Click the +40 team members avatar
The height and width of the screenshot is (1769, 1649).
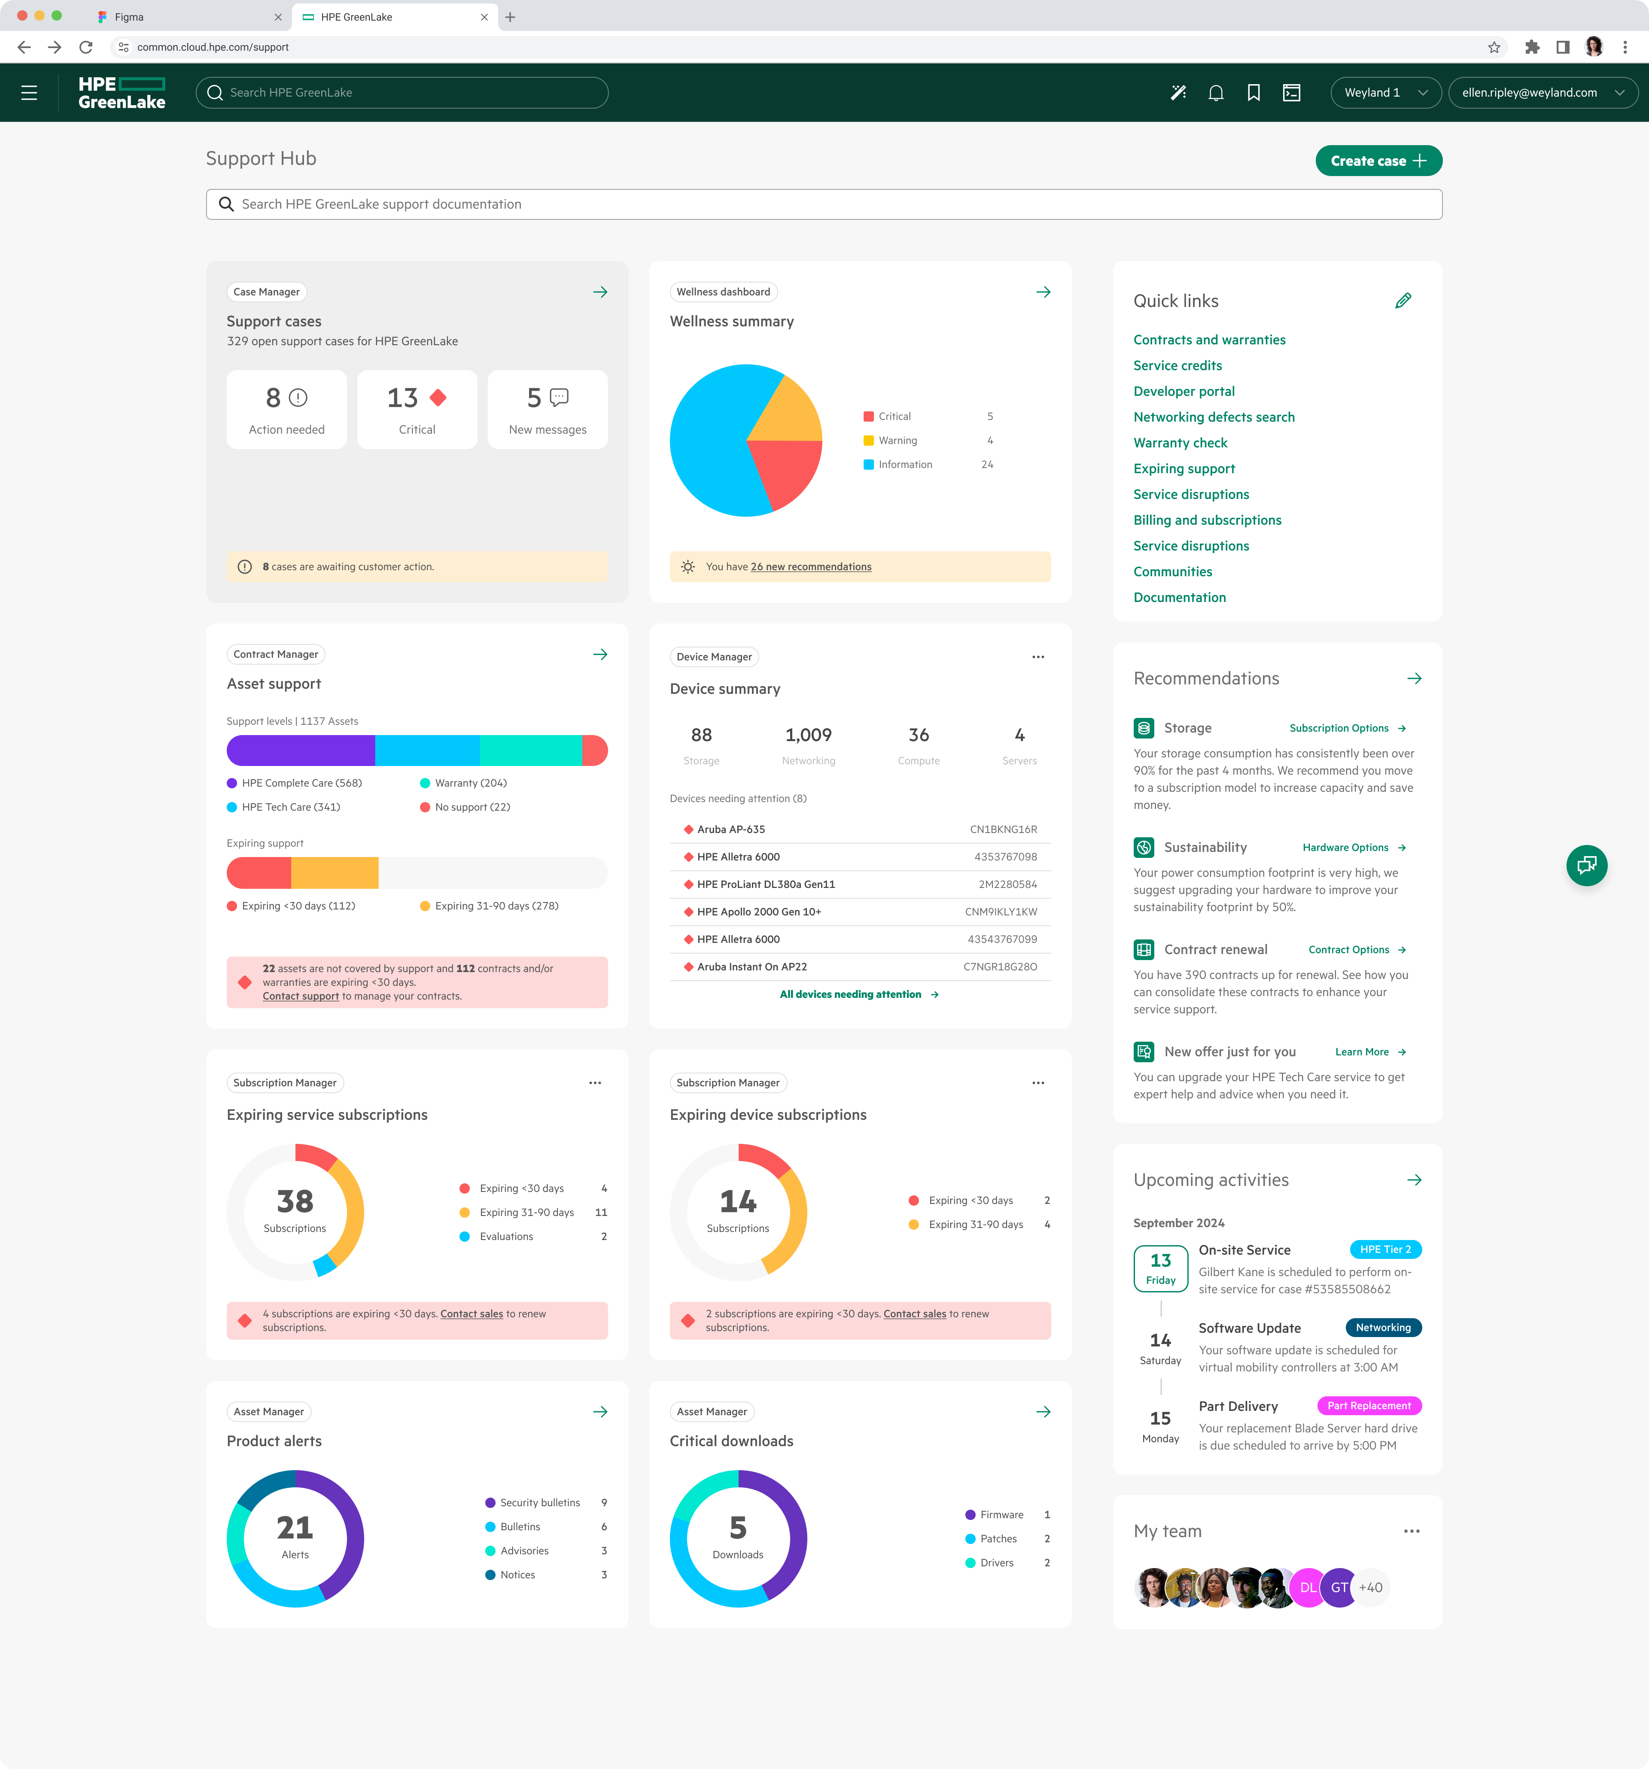click(1370, 1587)
